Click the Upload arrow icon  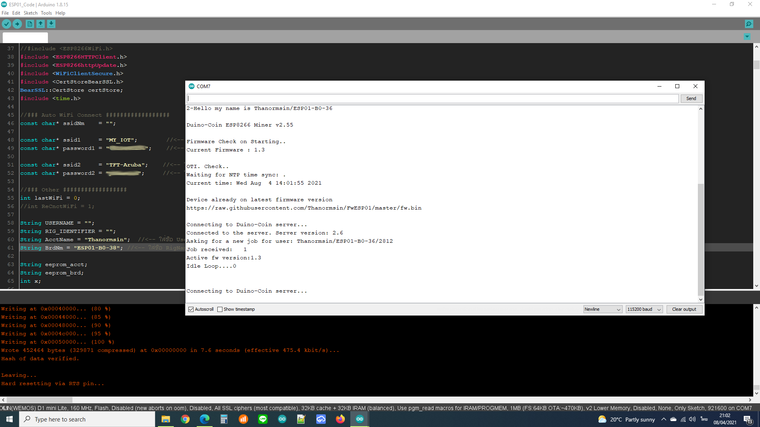pyautogui.click(x=17, y=24)
